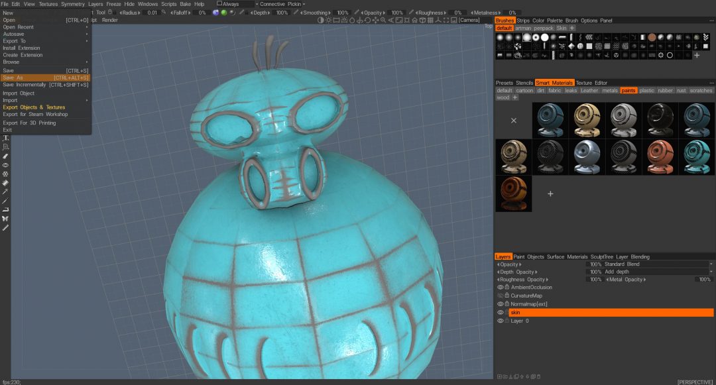Open the Skin brush folder
This screenshot has width=716, height=385.
562,28
